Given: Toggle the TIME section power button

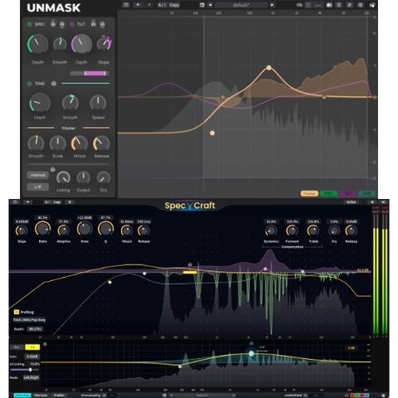Looking at the screenshot, I should pyautogui.click(x=30, y=84).
